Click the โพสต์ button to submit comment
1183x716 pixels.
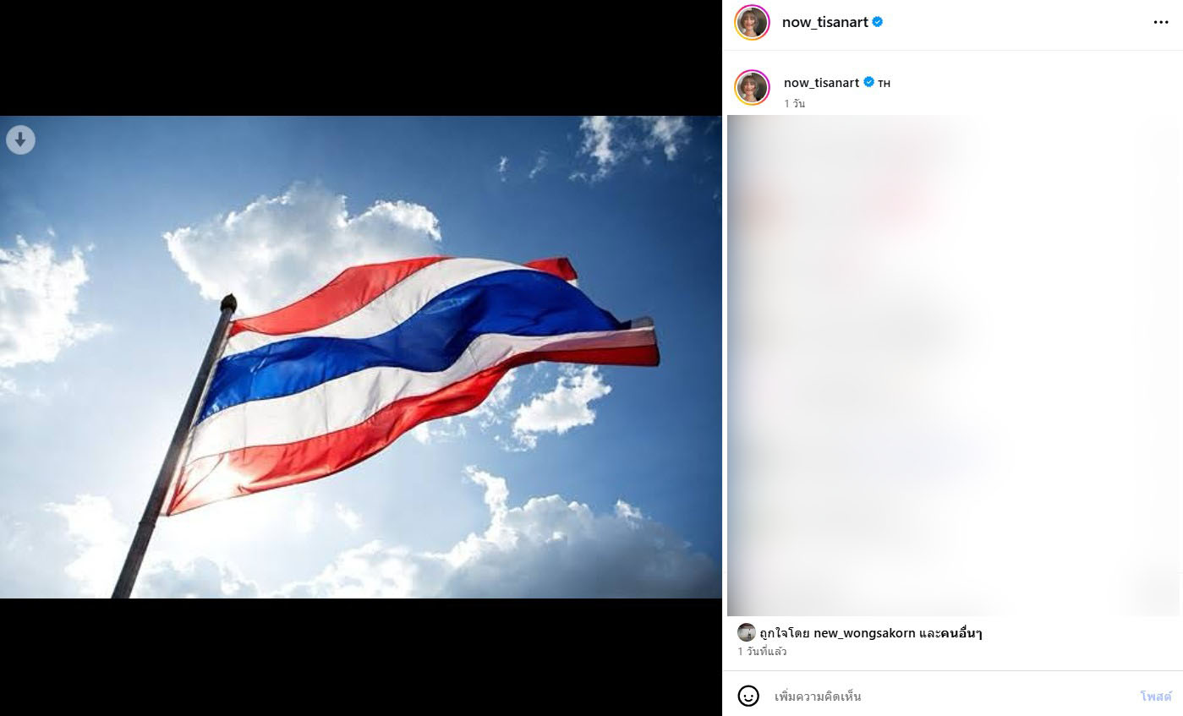pyautogui.click(x=1156, y=697)
